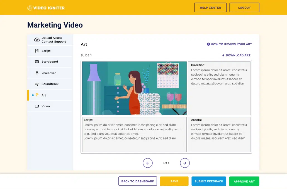Select the upload cloud icon for Contact Support
287x189 pixels.
click(37, 39)
